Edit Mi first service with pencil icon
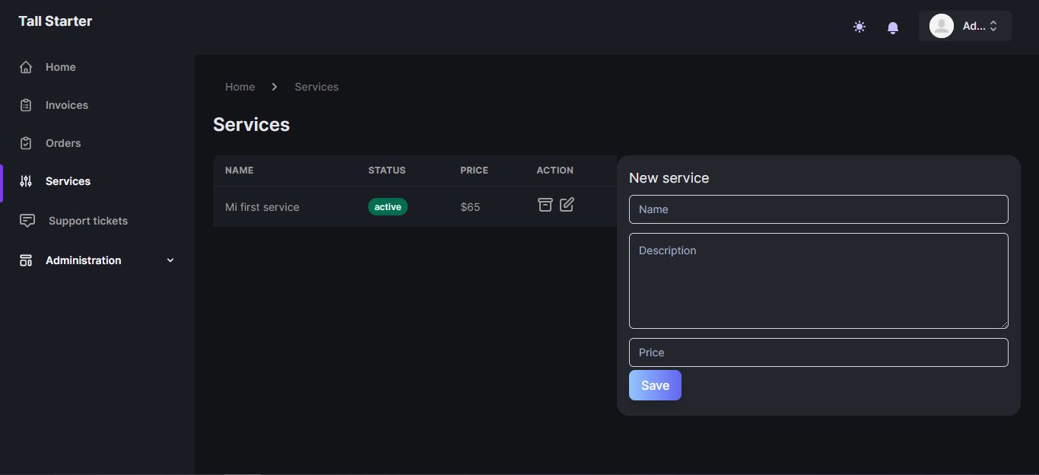1039x475 pixels. tap(567, 205)
